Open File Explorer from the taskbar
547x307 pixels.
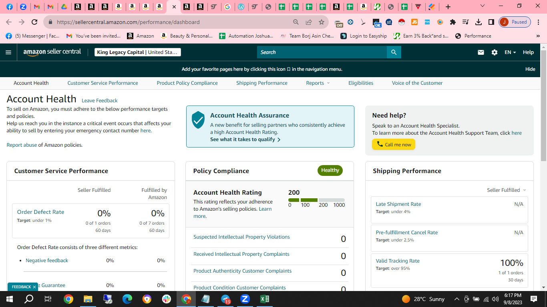(88, 299)
